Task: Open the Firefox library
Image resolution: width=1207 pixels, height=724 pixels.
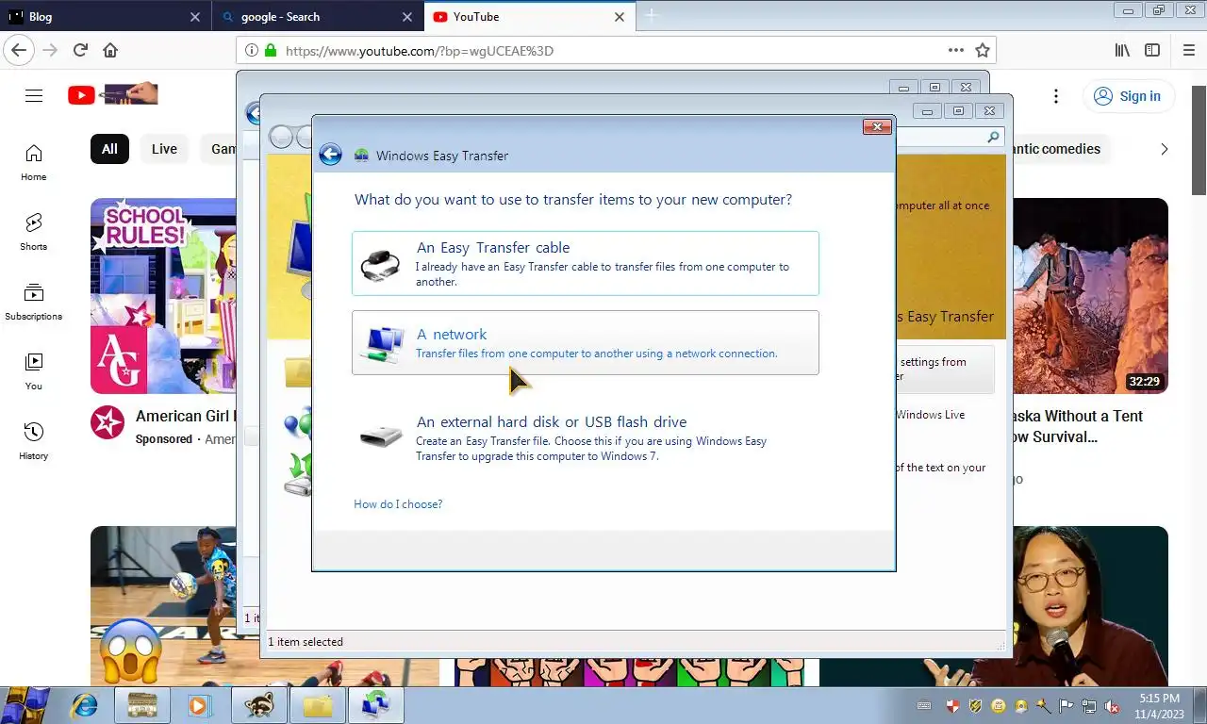Action: [x=1122, y=50]
